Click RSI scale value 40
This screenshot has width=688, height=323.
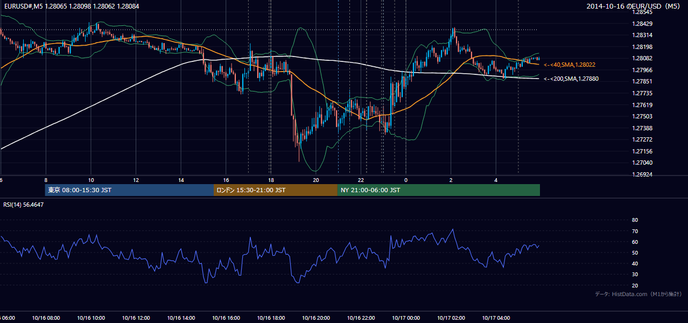click(635, 263)
